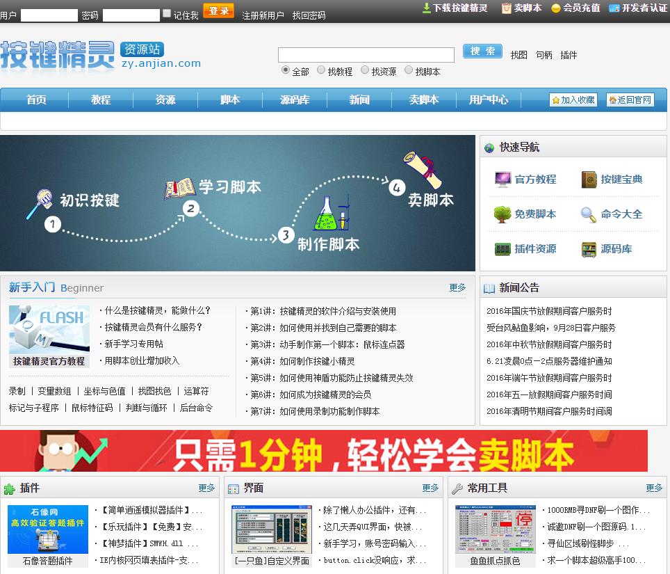
Task: Click the orange 登录 button
Action: click(x=219, y=10)
